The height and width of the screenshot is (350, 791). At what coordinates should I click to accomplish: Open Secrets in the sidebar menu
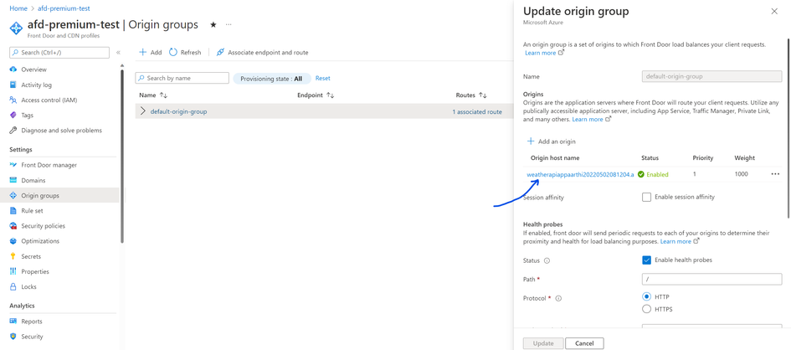(x=31, y=256)
